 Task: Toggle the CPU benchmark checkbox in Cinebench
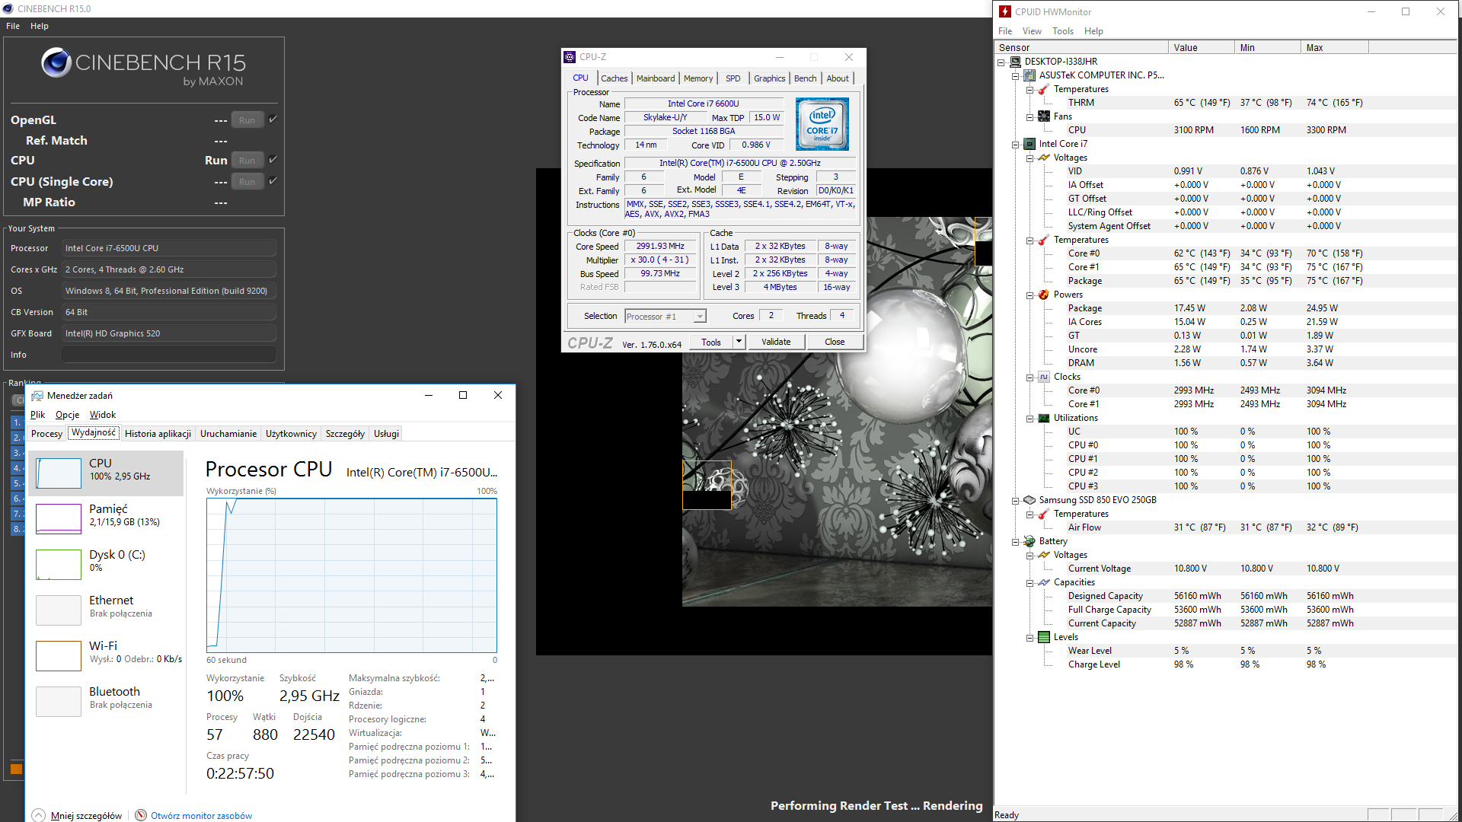coord(273,160)
